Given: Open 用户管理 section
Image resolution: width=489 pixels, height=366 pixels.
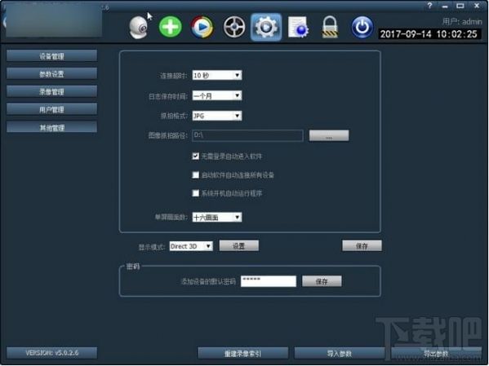Looking at the screenshot, I should tap(51, 109).
